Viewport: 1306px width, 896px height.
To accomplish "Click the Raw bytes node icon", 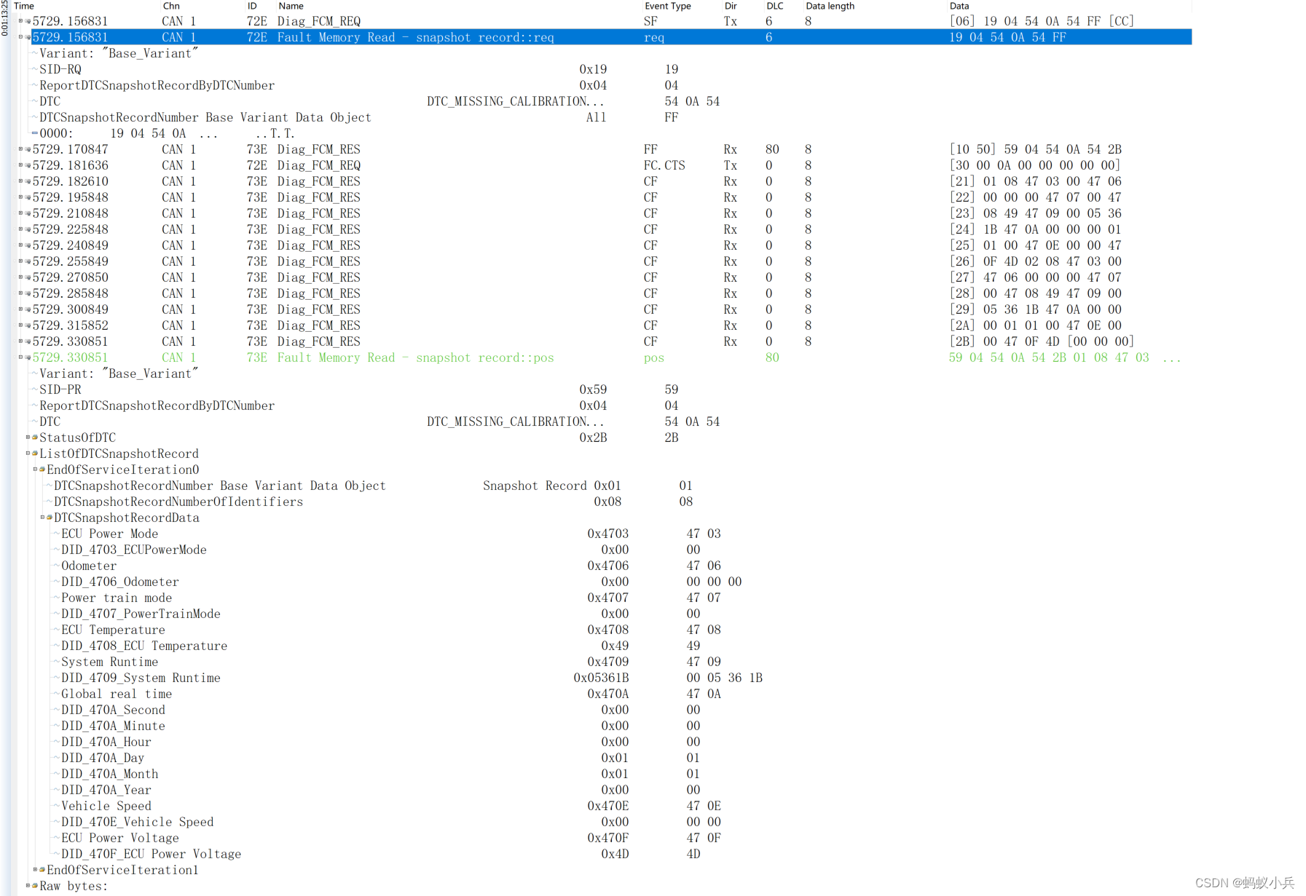I will coord(35,886).
